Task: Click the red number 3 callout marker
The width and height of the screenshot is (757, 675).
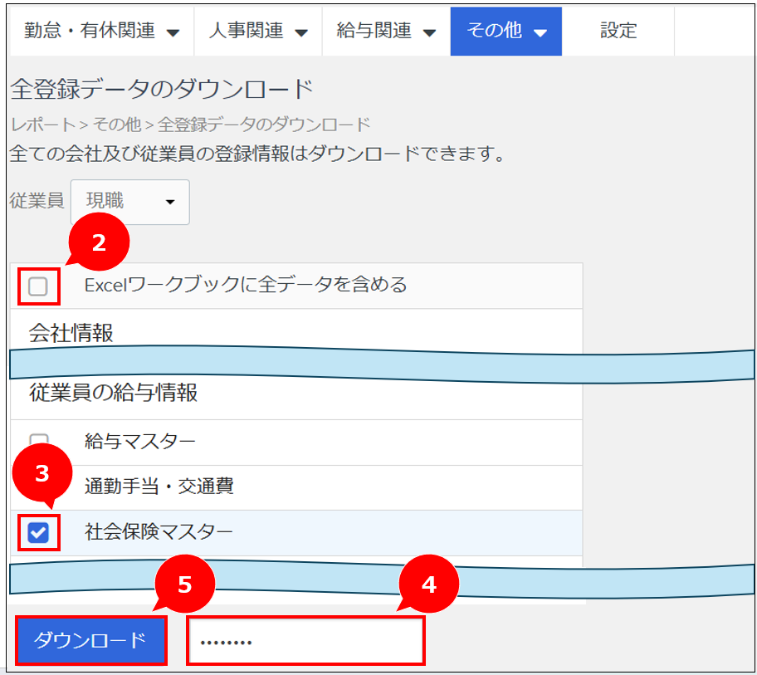Action: tap(42, 473)
